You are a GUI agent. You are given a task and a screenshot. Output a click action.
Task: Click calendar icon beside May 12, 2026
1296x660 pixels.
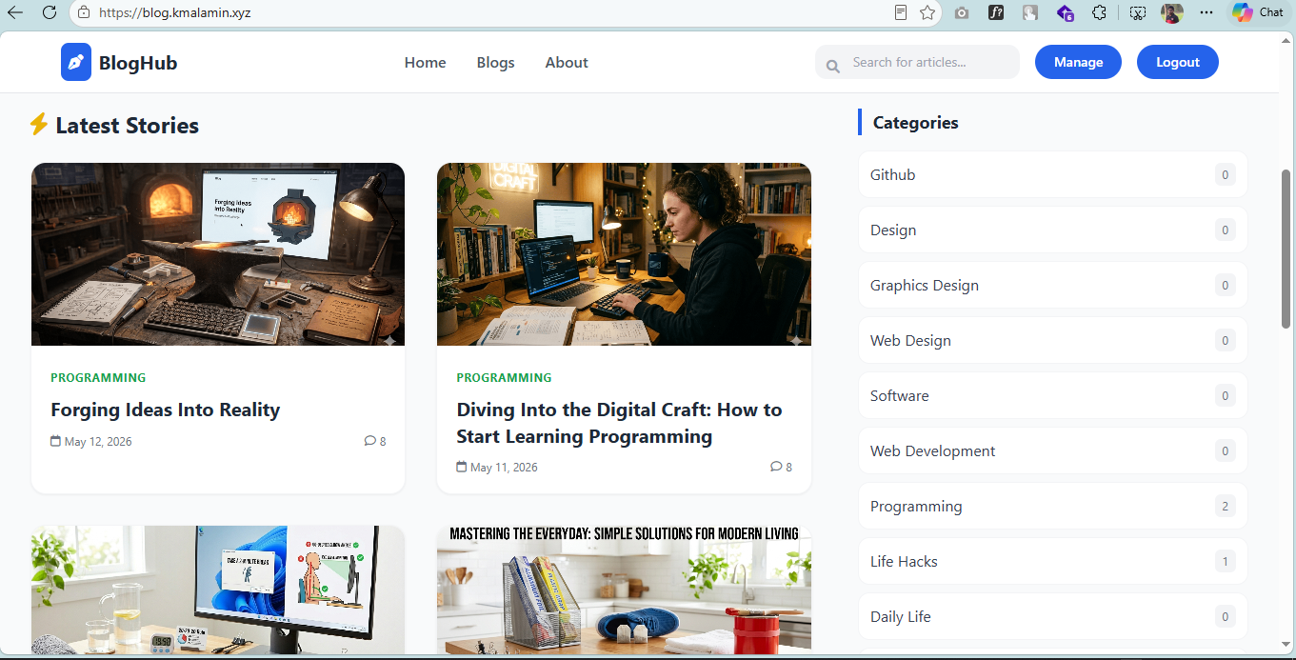click(x=56, y=441)
